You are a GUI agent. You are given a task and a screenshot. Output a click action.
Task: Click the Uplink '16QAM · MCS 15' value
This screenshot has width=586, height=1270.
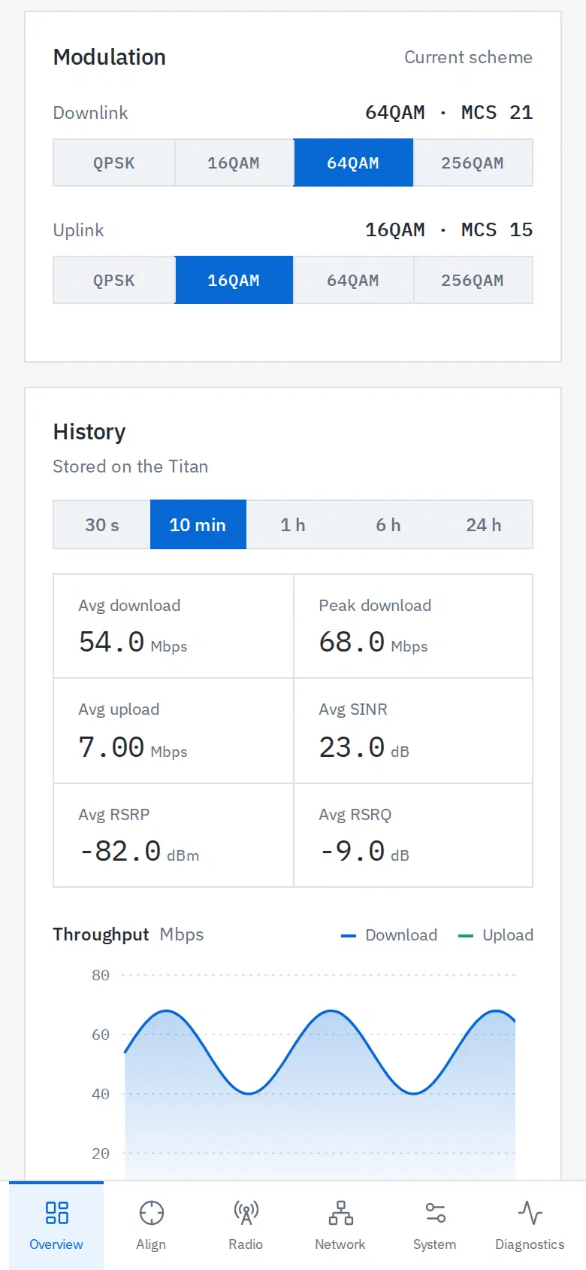click(x=449, y=229)
